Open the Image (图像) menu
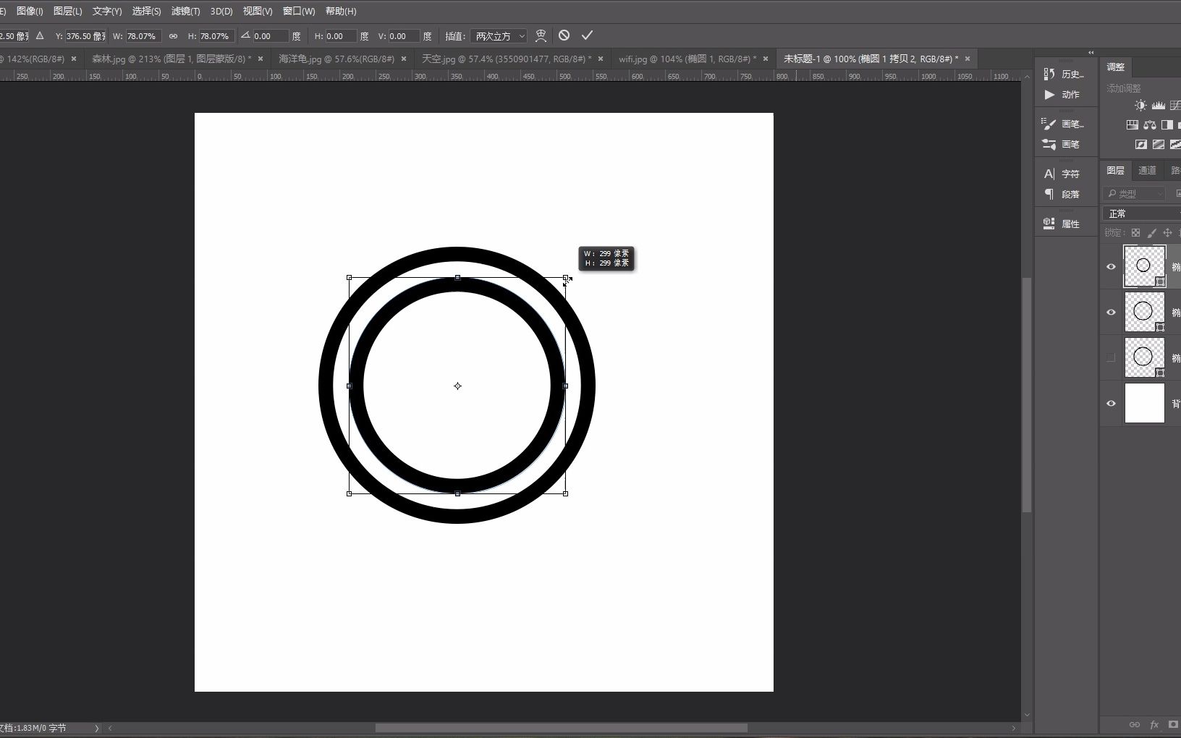Screen dimensions: 1181x738 30,11
